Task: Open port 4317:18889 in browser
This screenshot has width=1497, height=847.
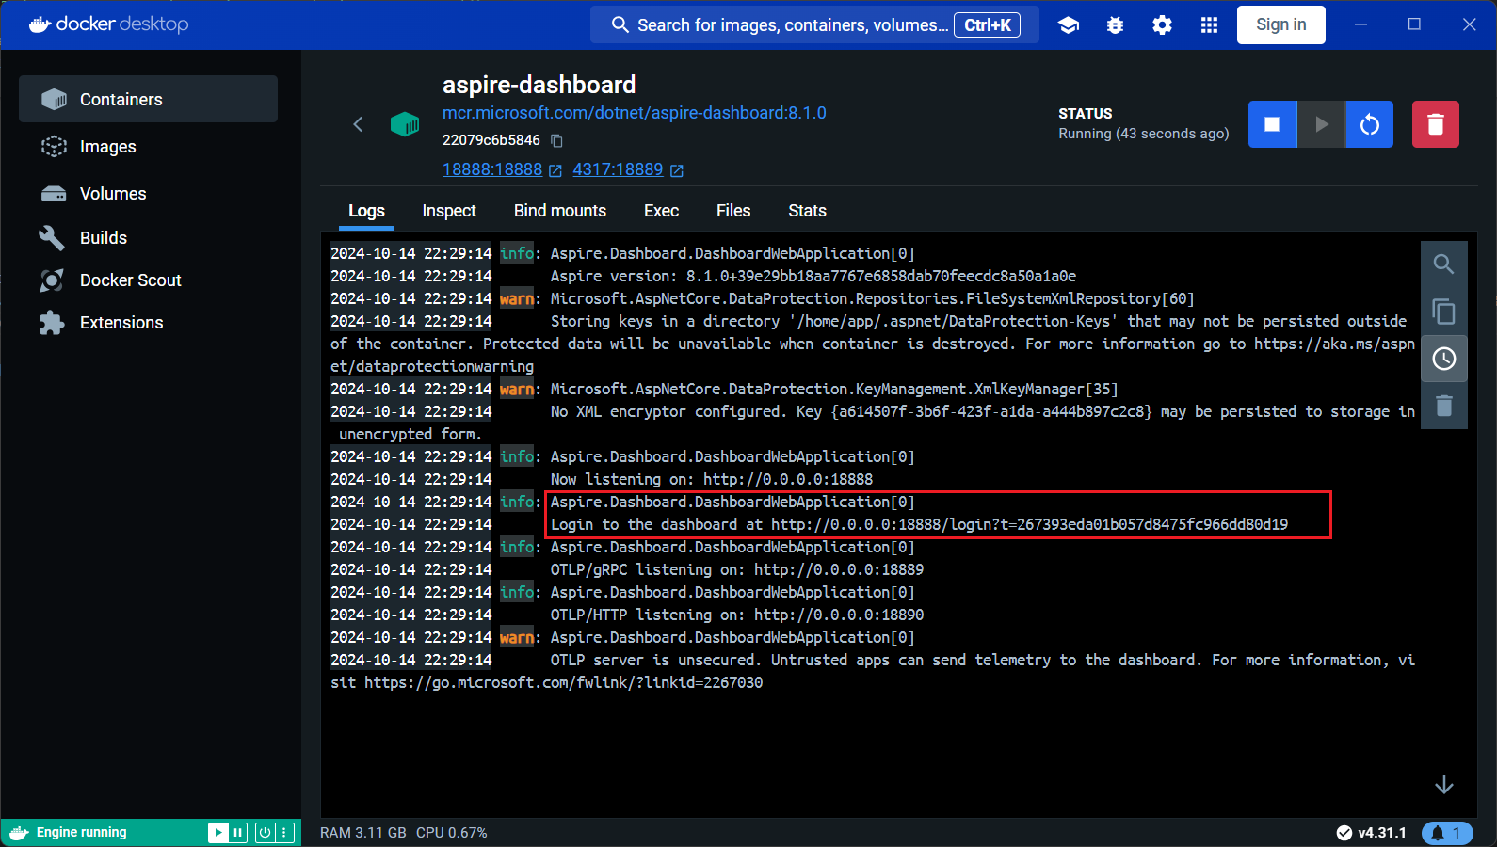Action: click(628, 169)
